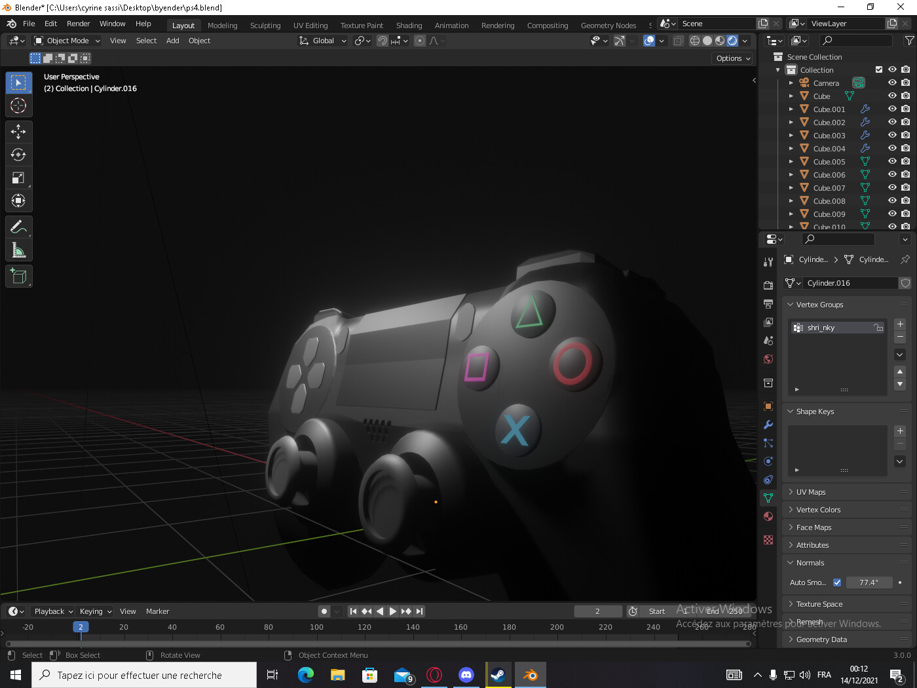This screenshot has width=917, height=688.
Task: Adjust the Auto Smooth angle value field
Action: tap(869, 583)
